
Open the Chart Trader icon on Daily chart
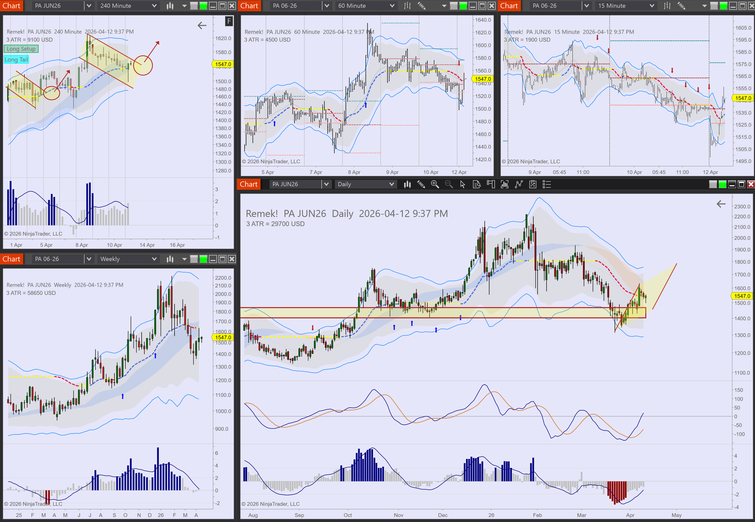pos(491,184)
